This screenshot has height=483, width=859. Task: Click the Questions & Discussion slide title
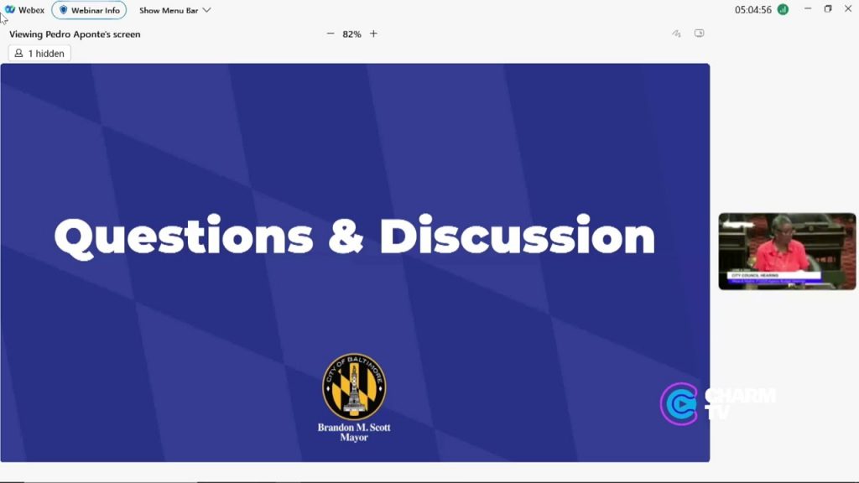tap(355, 236)
